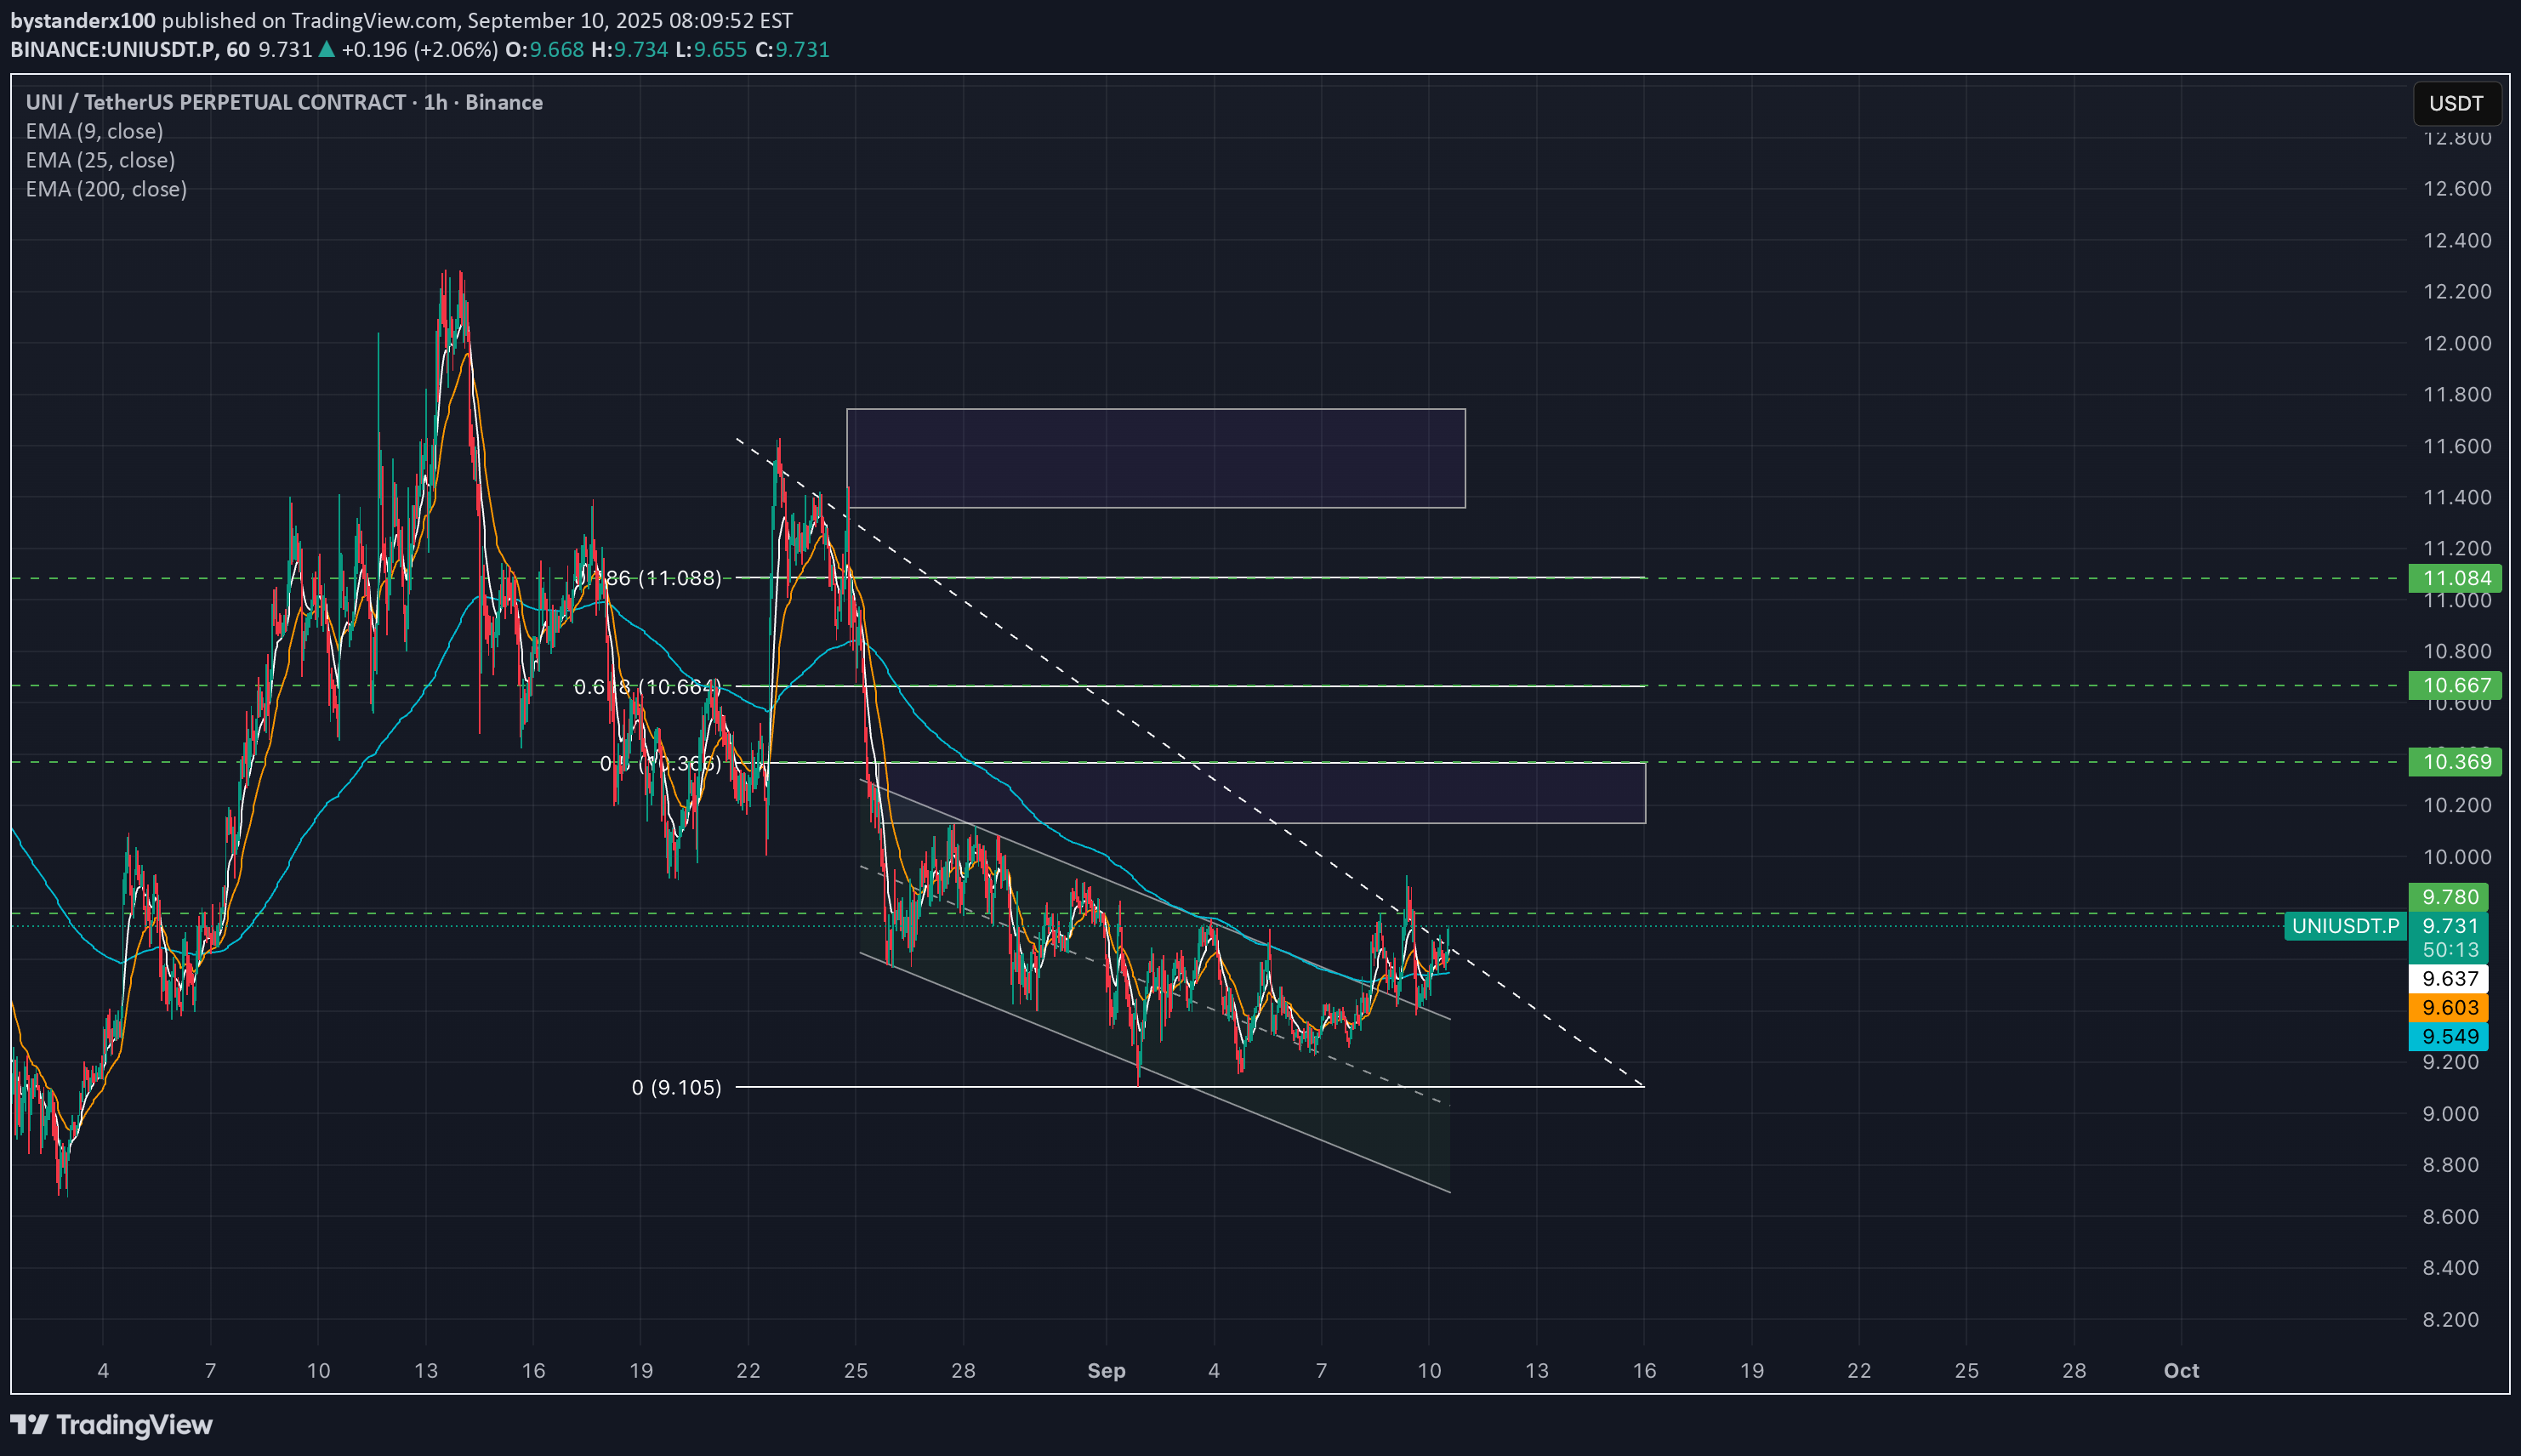The image size is (2521, 1456).
Task: Click the 50:13 candle countdown label
Action: click(2450, 950)
